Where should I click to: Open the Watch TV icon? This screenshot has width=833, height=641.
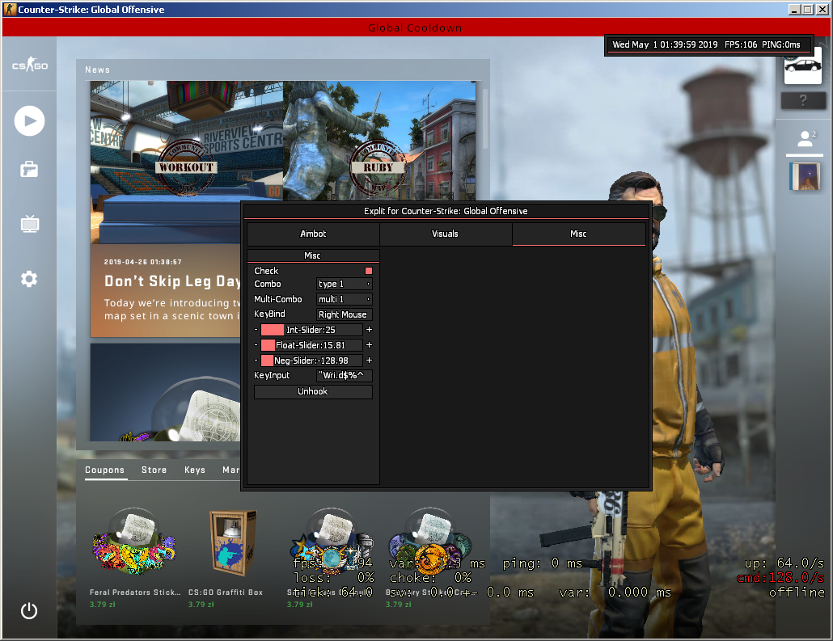click(30, 224)
